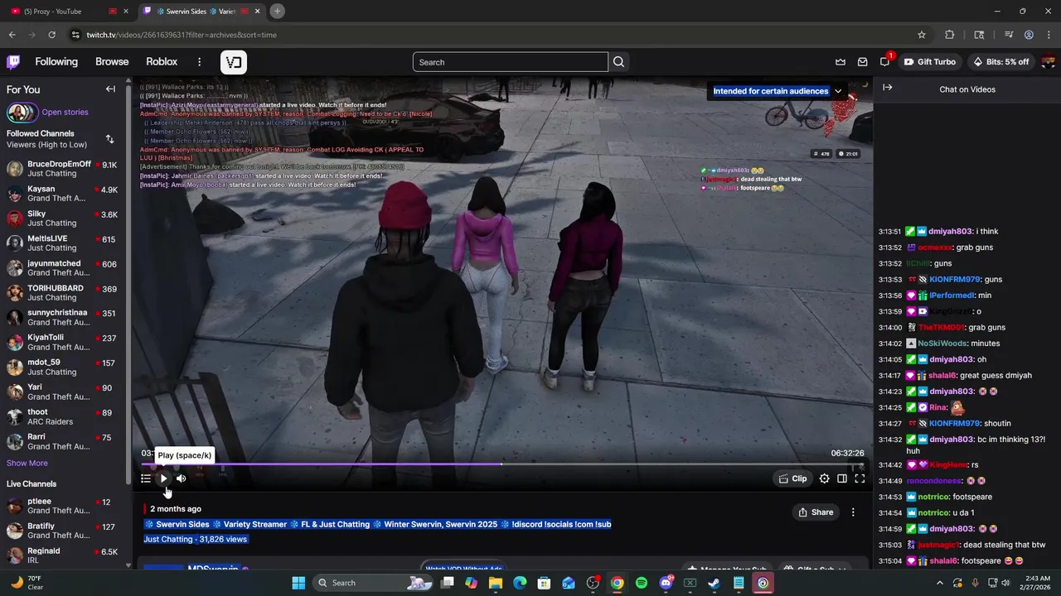Collapse the For You sidebar
Screen dimensions: 1061x596
pos(110,89)
